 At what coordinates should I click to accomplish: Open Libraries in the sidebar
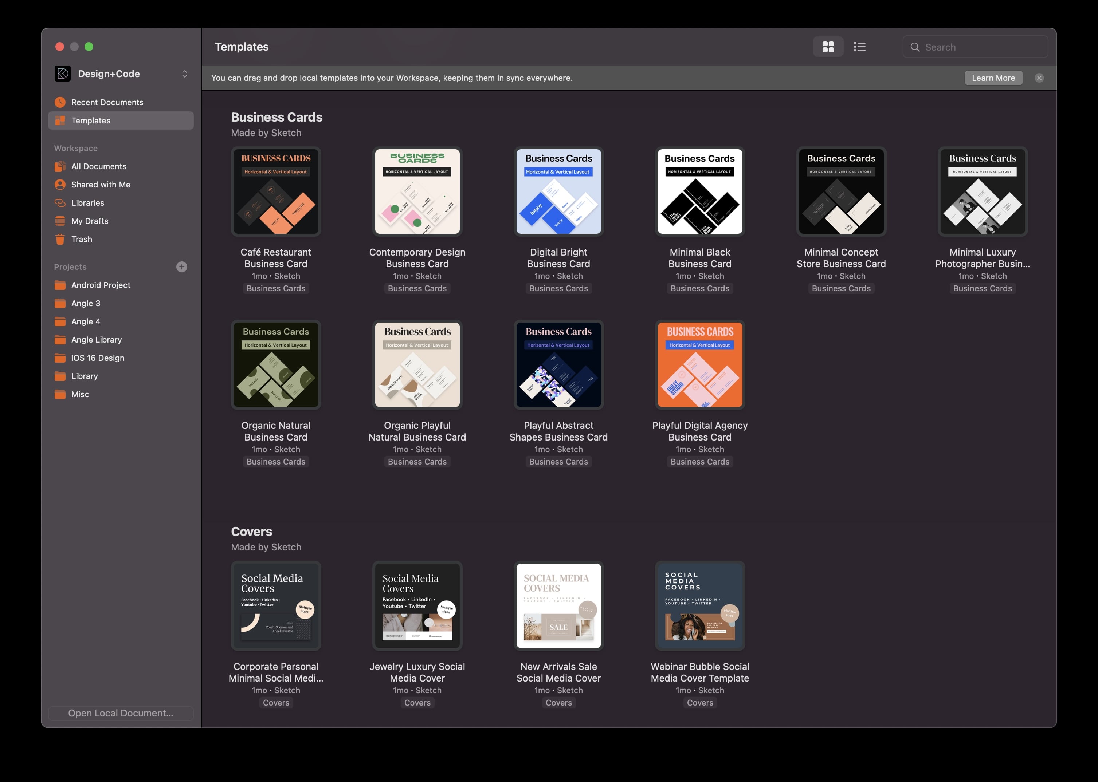88,203
